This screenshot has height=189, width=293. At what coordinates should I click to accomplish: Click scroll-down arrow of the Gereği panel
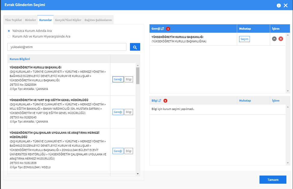click(288, 91)
